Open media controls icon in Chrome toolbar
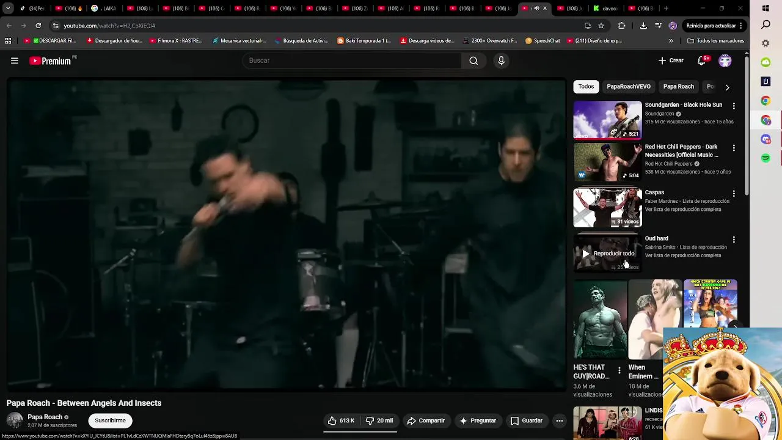This screenshot has width=782, height=440. (658, 26)
